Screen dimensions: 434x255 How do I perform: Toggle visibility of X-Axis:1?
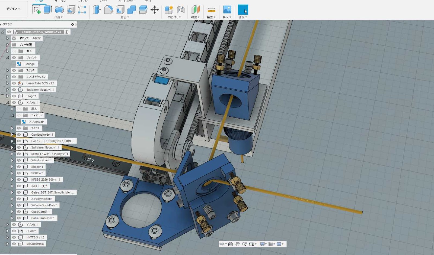pyautogui.click(x=14, y=103)
